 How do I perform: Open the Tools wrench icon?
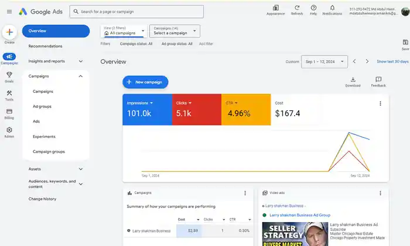[9, 93]
